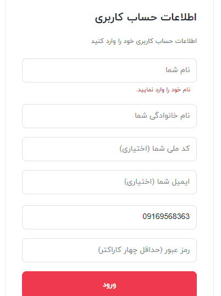Image resolution: width=221 pixels, height=296 pixels.
Task: Click the 'ایمیل شما (اختیاری)' email field
Action: (109, 182)
